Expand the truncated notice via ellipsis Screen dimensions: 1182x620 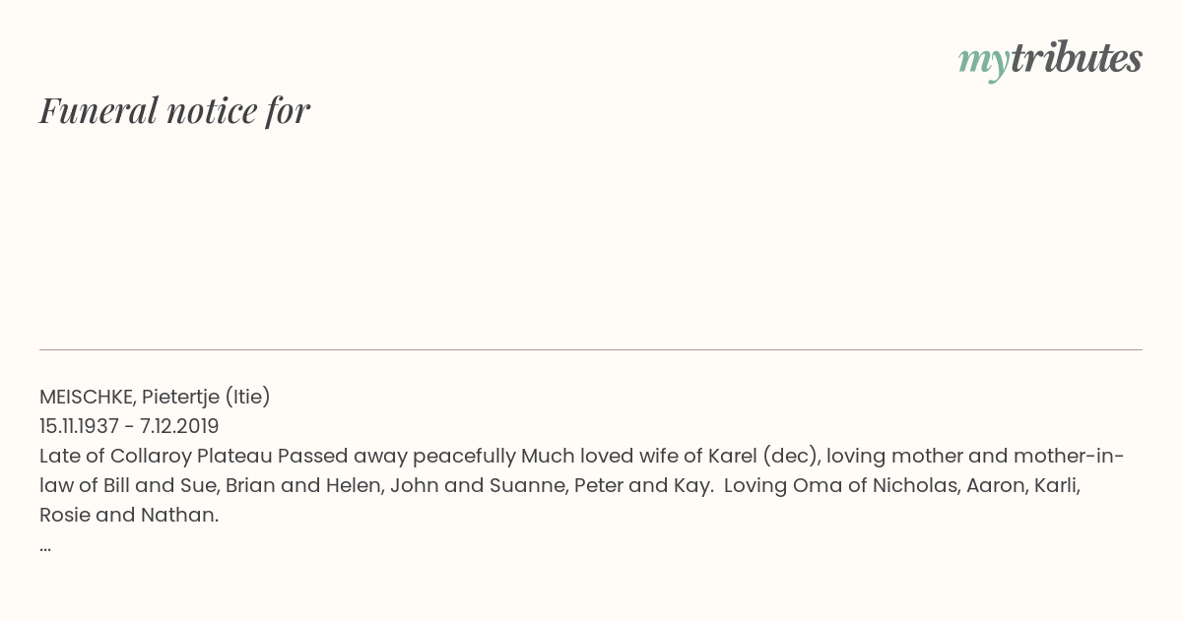pyautogui.click(x=45, y=547)
